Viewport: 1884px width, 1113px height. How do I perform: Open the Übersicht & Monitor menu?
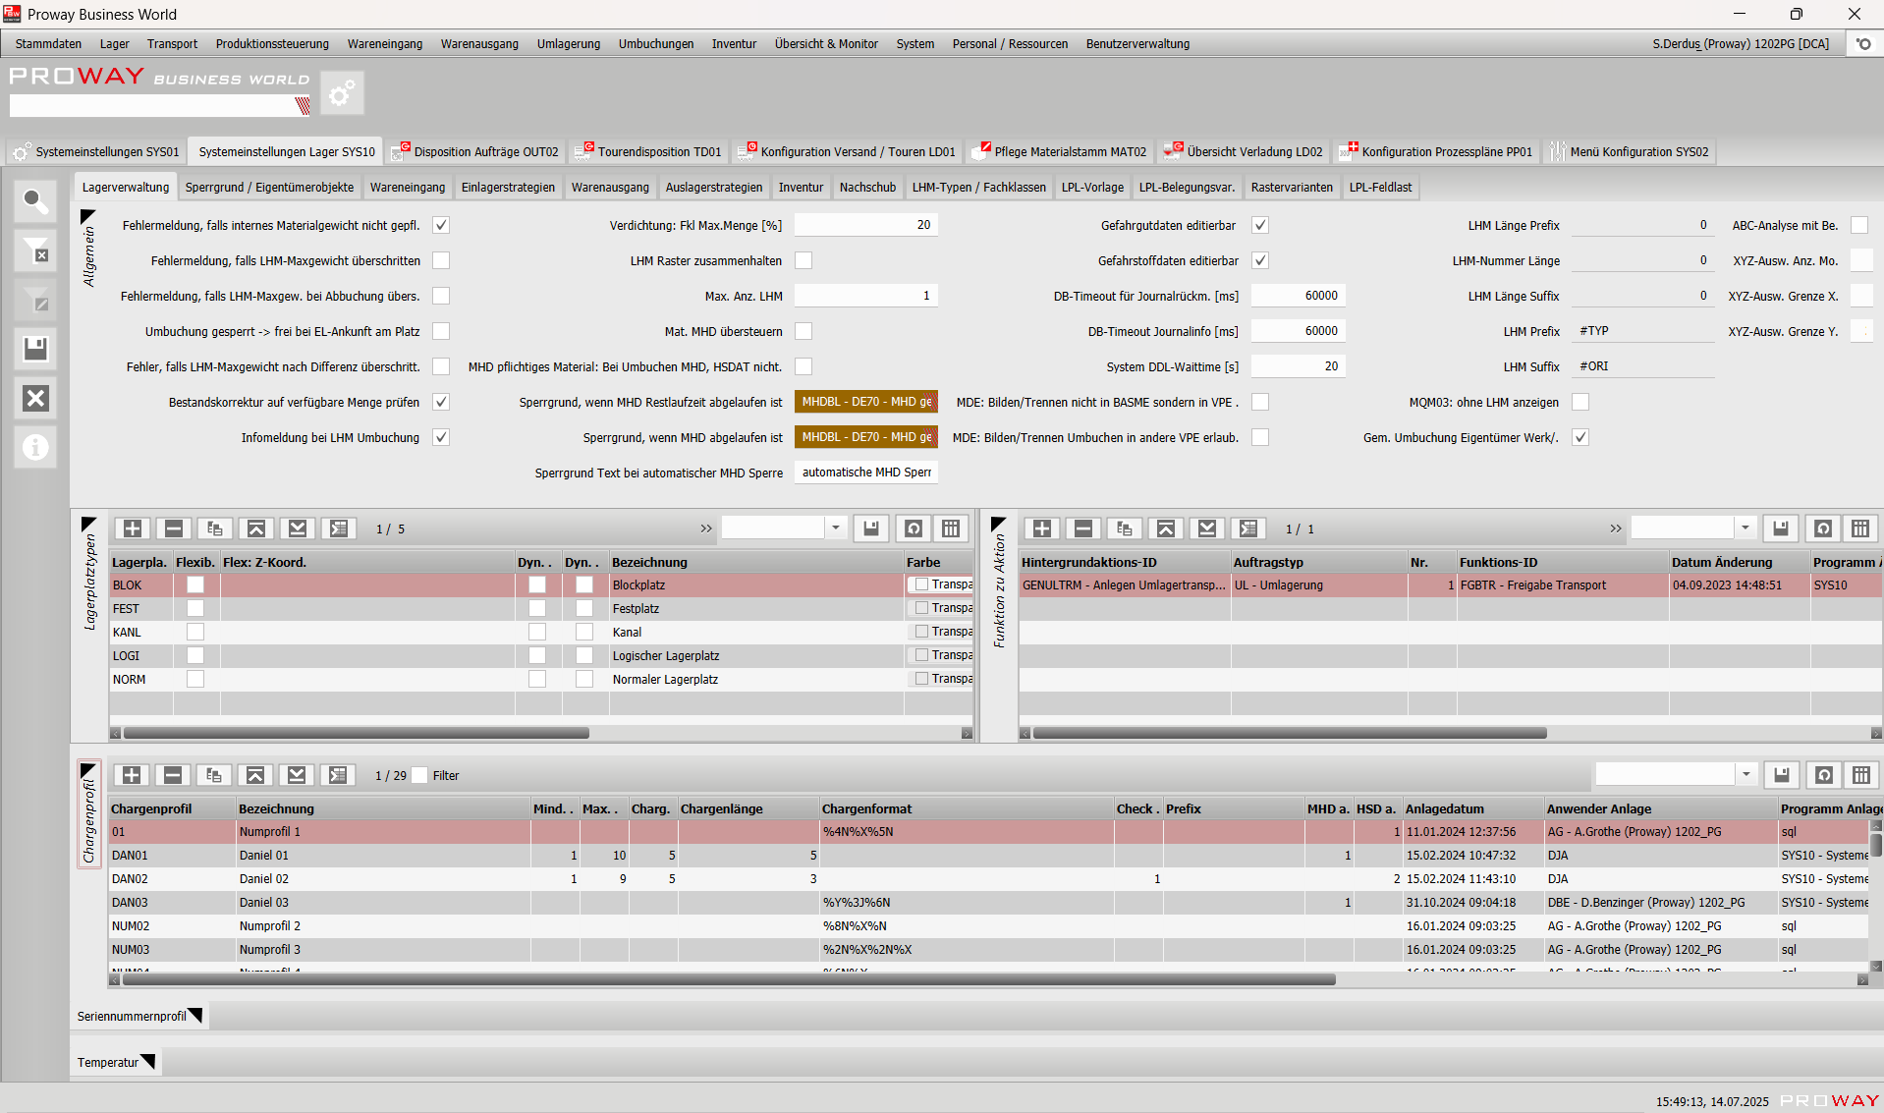pos(826,44)
